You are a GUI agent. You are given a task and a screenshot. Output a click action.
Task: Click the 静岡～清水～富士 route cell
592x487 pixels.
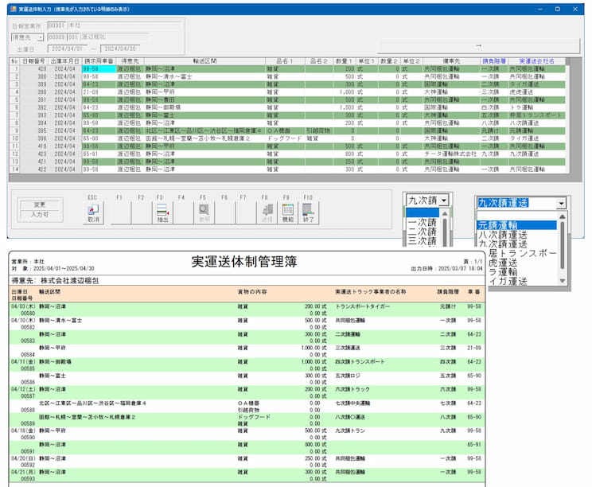[204, 76]
